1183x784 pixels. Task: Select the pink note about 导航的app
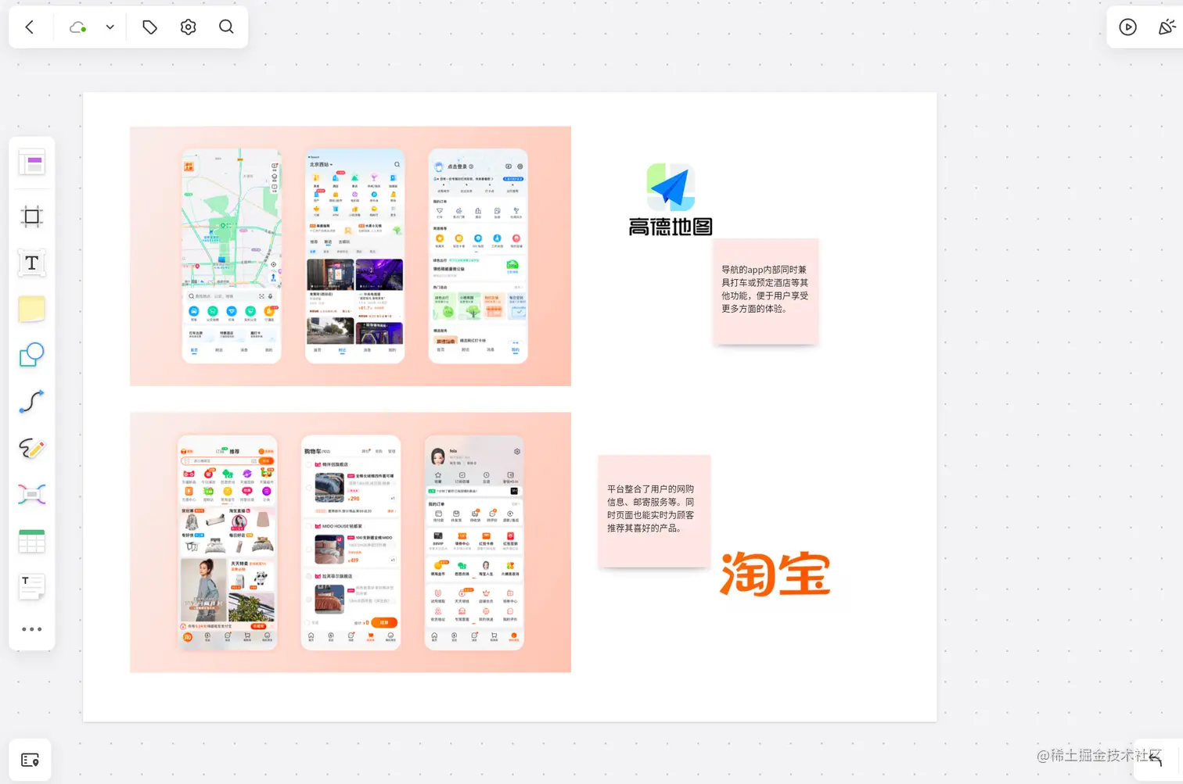[x=765, y=291]
